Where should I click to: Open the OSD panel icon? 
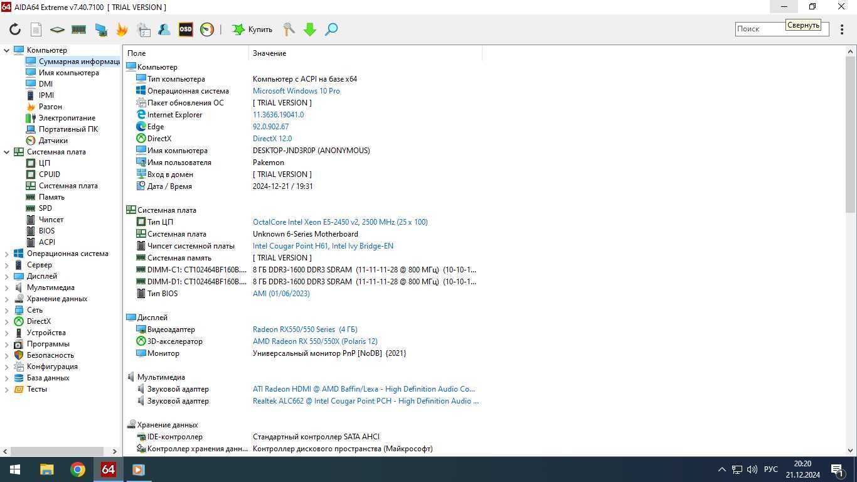click(x=186, y=29)
